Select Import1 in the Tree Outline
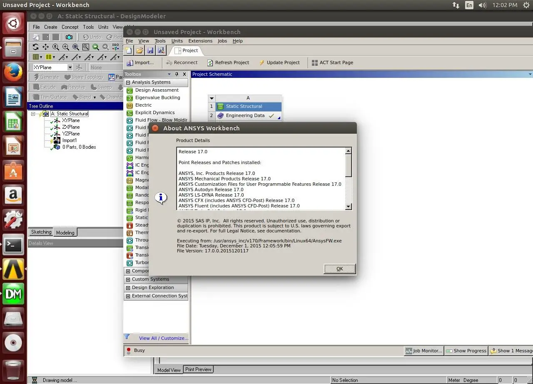The width and height of the screenshot is (533, 384). coord(70,140)
